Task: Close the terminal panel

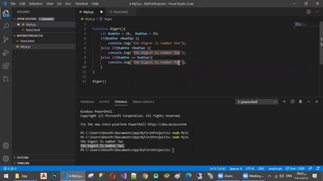Action: click(x=316, y=102)
